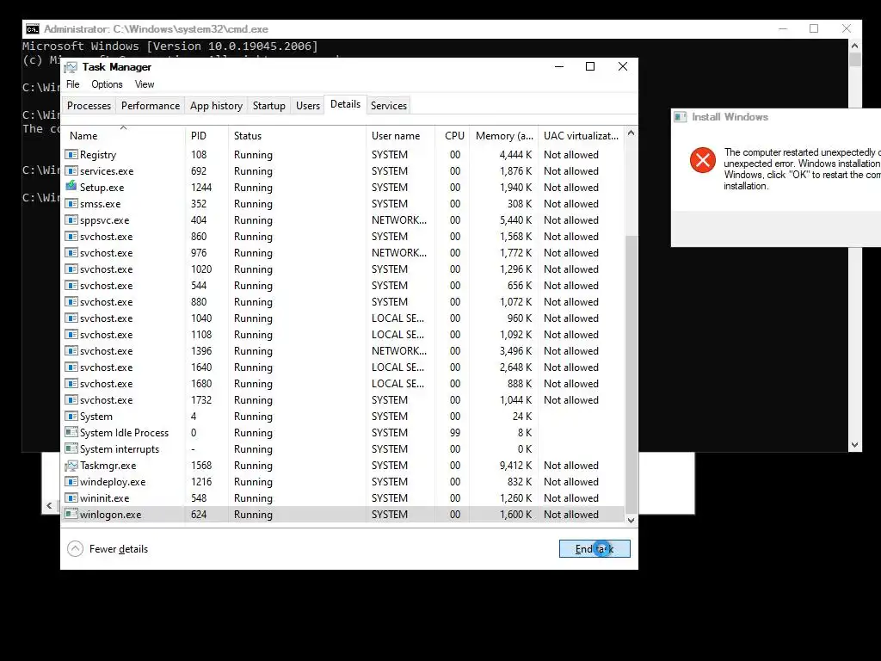
Task: Open the View menu
Action: coord(145,84)
